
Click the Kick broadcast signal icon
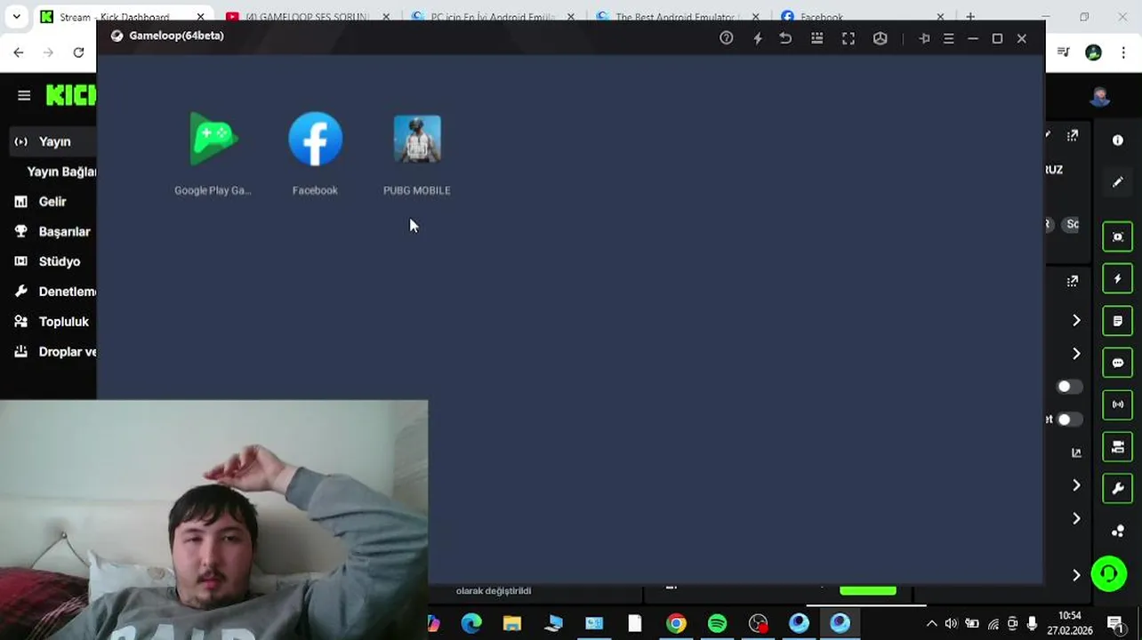(x=1118, y=404)
